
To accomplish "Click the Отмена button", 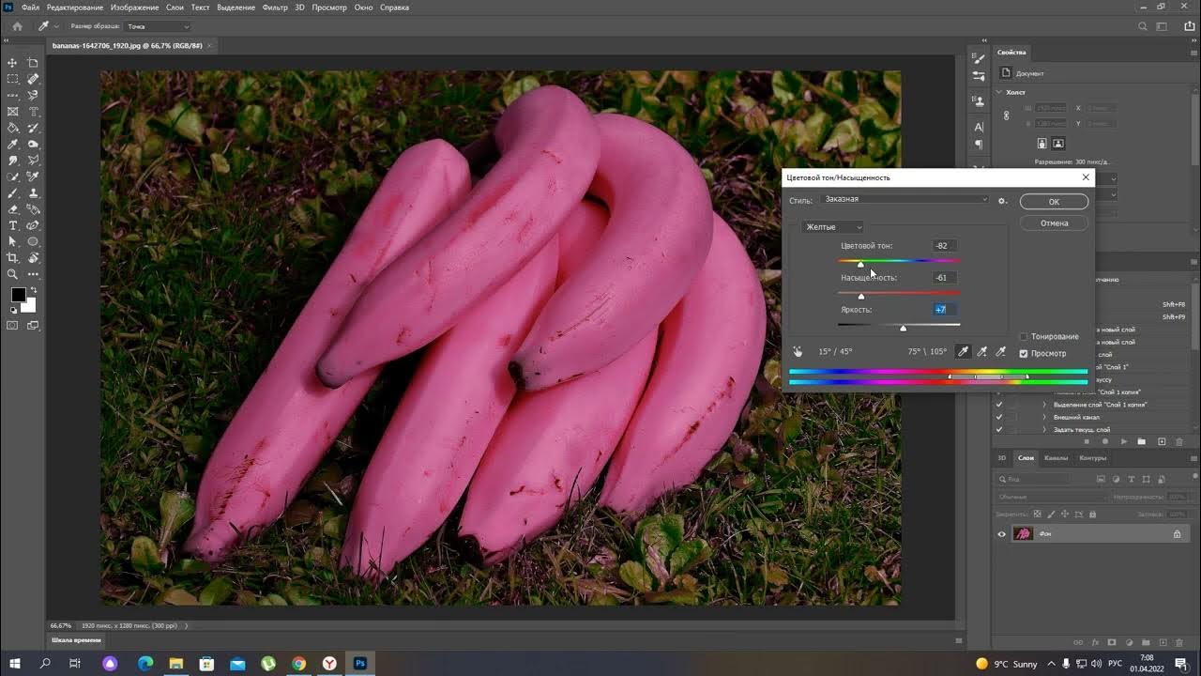I will [1054, 223].
